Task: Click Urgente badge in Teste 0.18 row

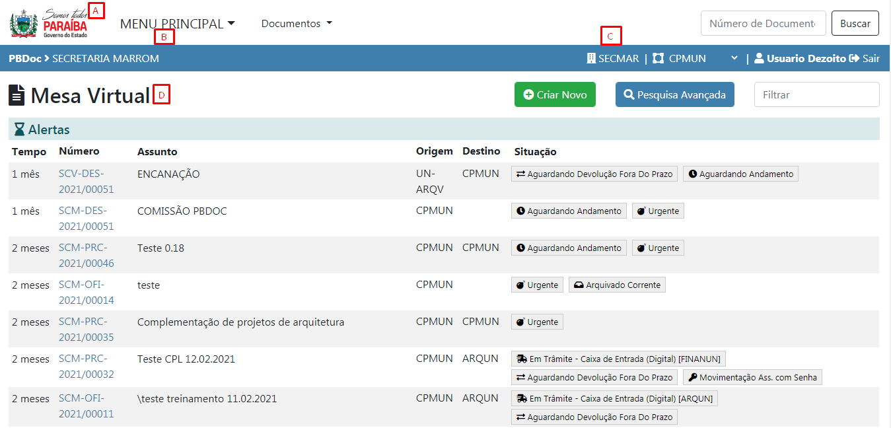Action: (x=658, y=248)
